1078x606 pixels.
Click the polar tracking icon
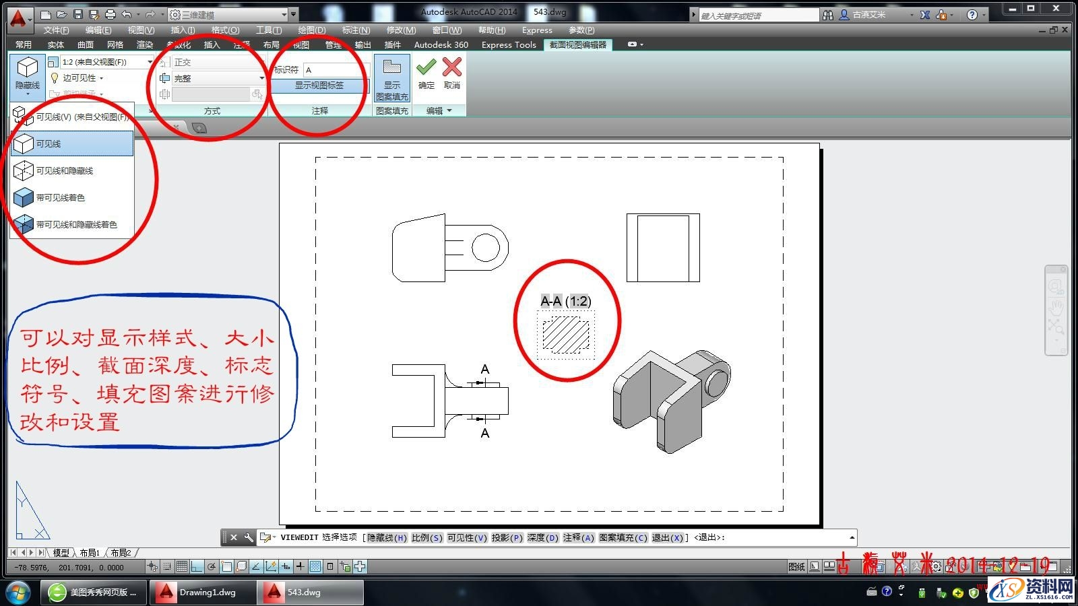(x=212, y=566)
